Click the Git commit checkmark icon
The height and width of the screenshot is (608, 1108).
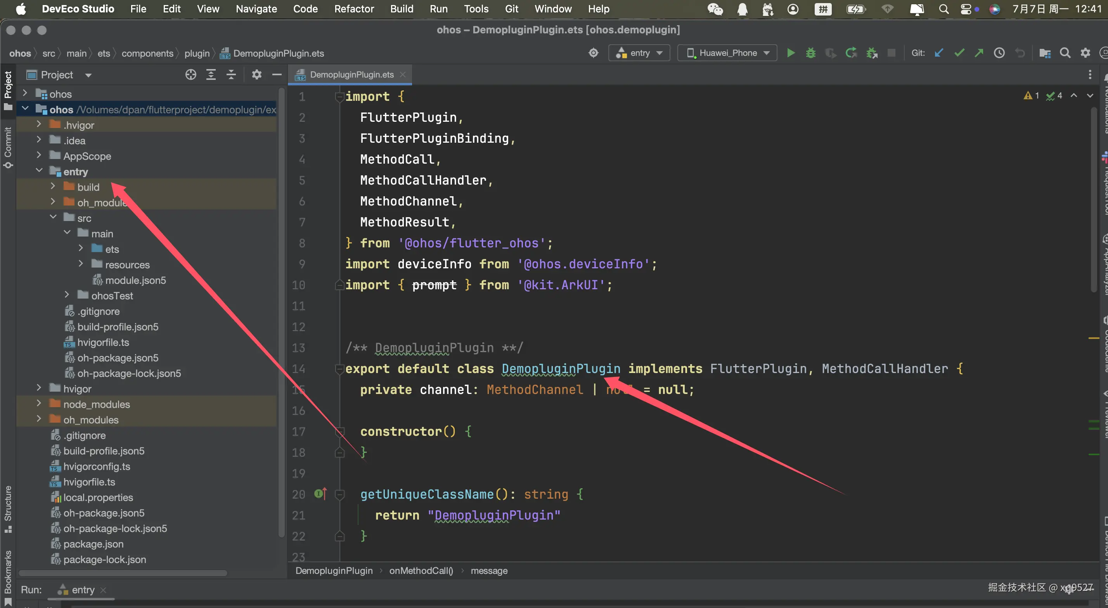959,53
